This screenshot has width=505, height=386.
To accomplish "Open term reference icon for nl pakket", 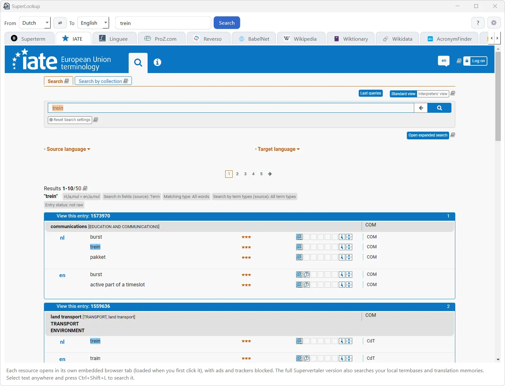I will 299,257.
